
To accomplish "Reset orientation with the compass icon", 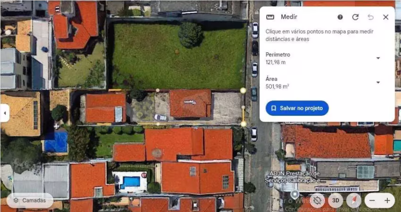I will pyautogui.click(x=353, y=200).
